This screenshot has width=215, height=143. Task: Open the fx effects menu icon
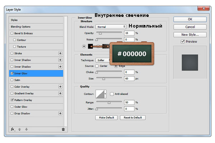pyautogui.click(x=13, y=129)
